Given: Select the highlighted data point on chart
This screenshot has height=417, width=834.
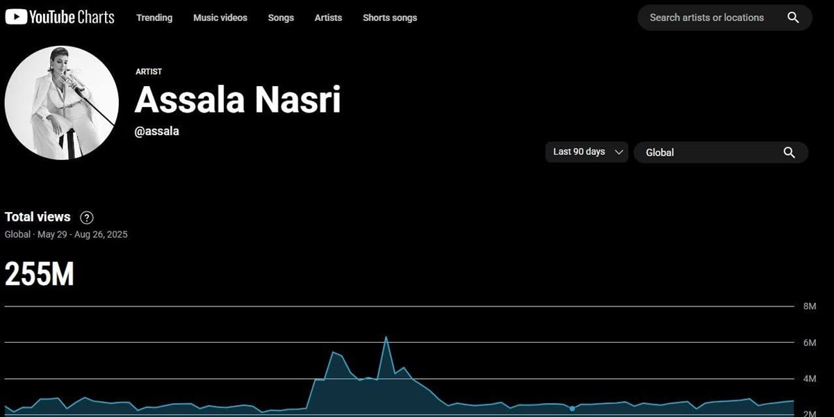Looking at the screenshot, I should point(572,409).
